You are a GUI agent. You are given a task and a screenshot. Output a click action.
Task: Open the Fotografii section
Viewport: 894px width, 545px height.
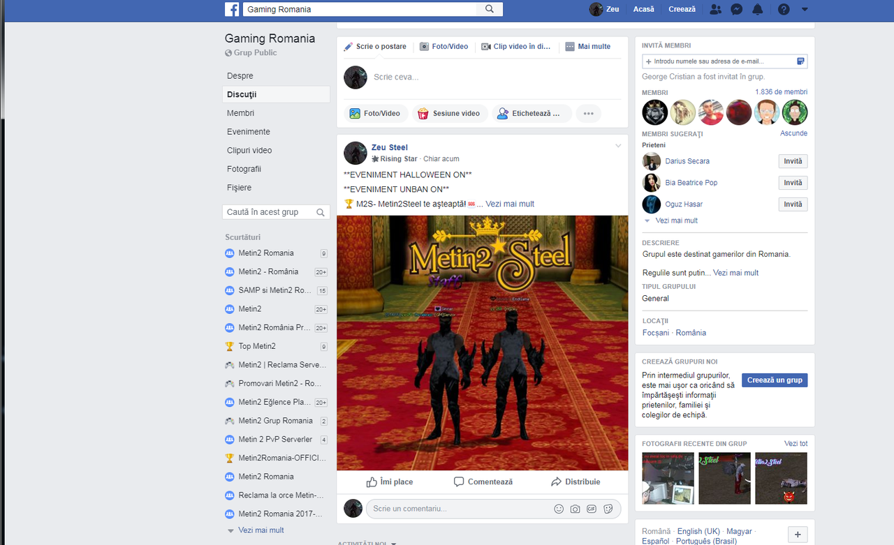[244, 168]
